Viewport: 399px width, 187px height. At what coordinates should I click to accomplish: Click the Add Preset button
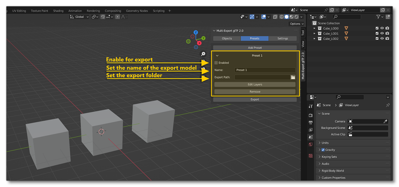point(255,48)
